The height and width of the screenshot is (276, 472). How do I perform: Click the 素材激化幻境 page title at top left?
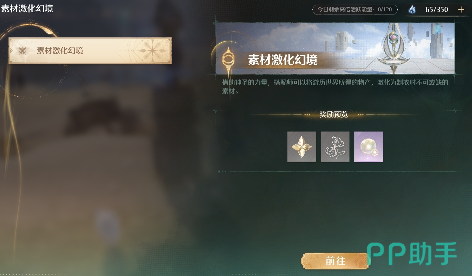(x=27, y=8)
